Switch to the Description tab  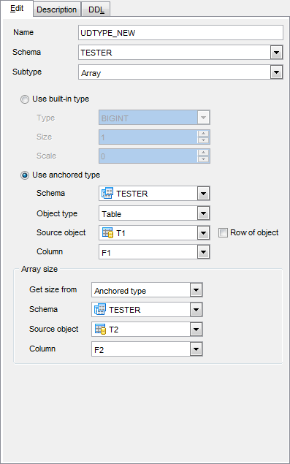click(x=56, y=9)
